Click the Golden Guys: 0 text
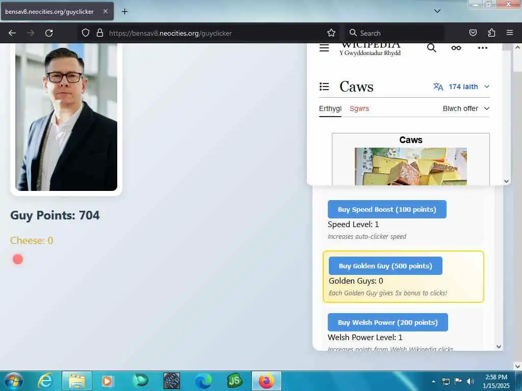The image size is (522, 391). 356,281
